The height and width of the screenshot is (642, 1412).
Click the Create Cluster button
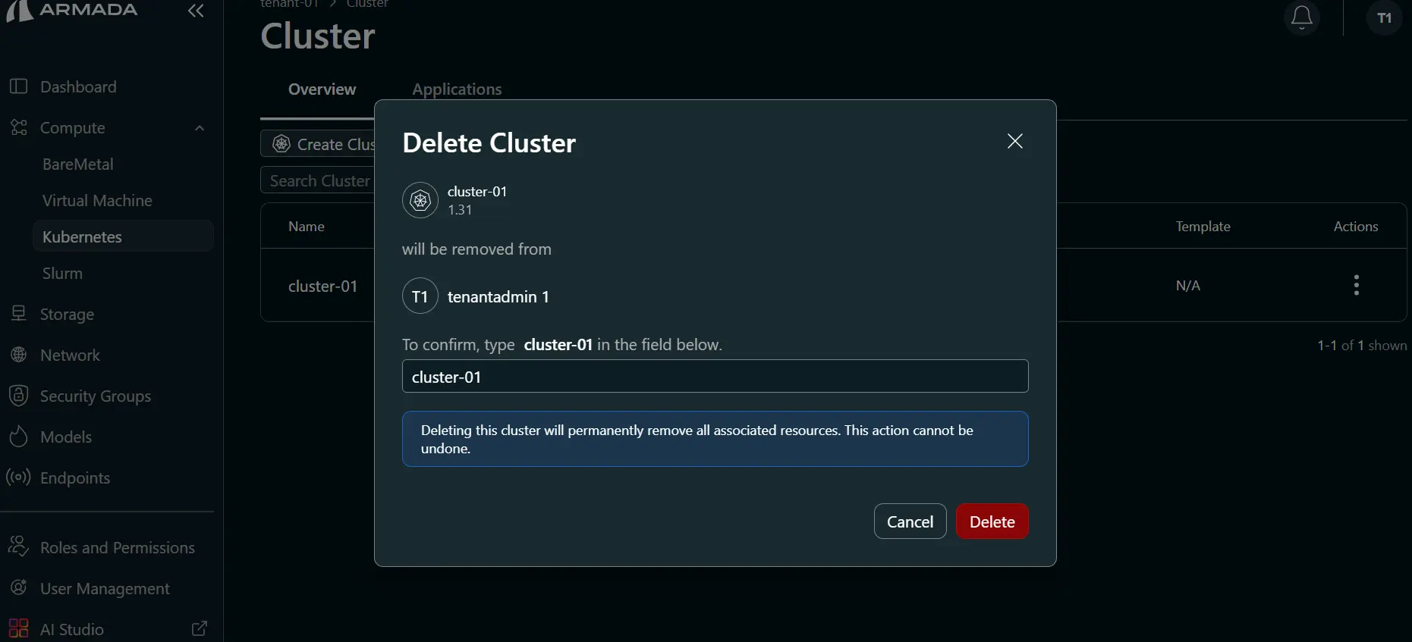[318, 144]
